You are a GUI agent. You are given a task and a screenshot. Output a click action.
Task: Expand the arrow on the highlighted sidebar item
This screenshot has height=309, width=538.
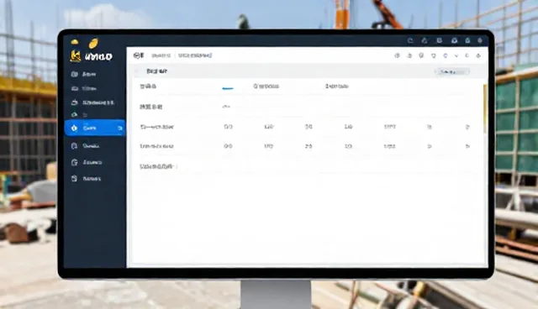point(119,128)
